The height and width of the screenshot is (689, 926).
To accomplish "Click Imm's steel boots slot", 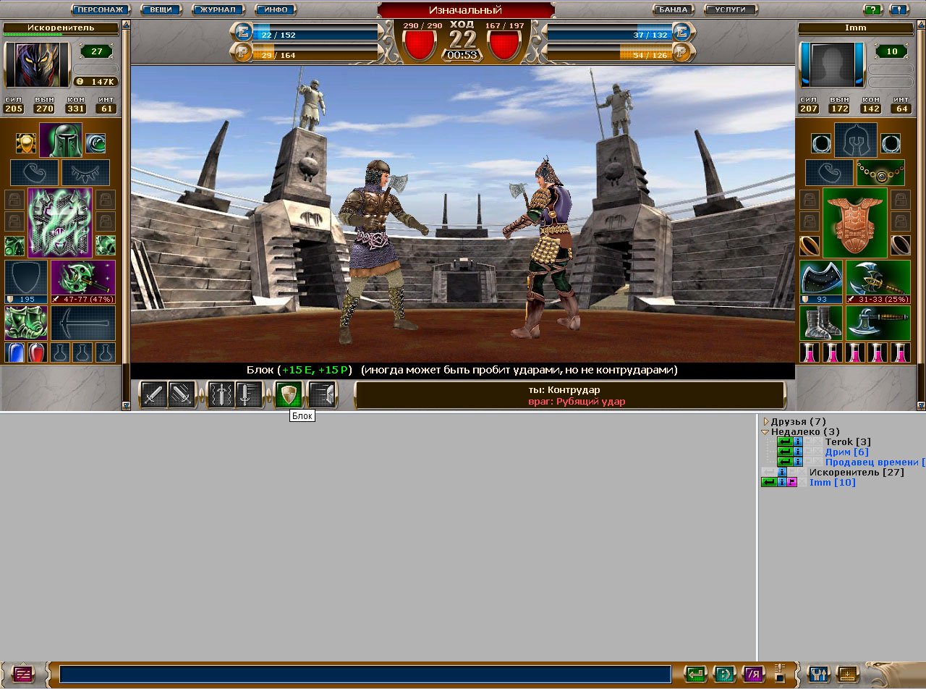I will click(821, 323).
